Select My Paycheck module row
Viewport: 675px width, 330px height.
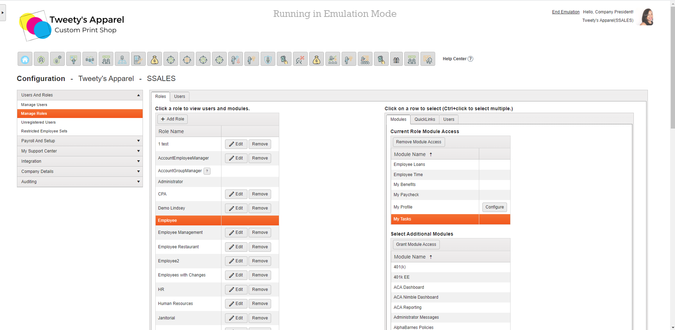pos(450,195)
